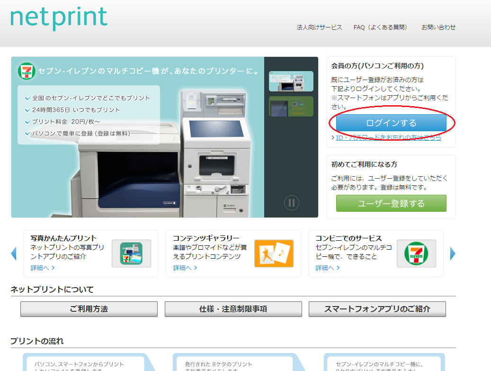Click the 写真かんたんプリント app icon
This screenshot has width=491, height=371.
[x=132, y=253]
